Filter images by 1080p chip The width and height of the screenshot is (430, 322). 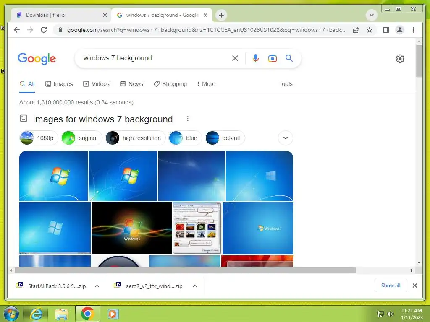point(39,138)
